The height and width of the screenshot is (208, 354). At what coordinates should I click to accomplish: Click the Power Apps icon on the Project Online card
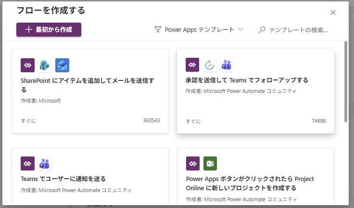click(193, 163)
